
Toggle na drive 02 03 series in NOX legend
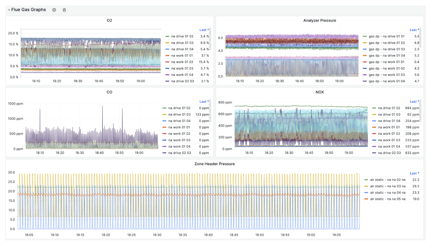pos(389,153)
